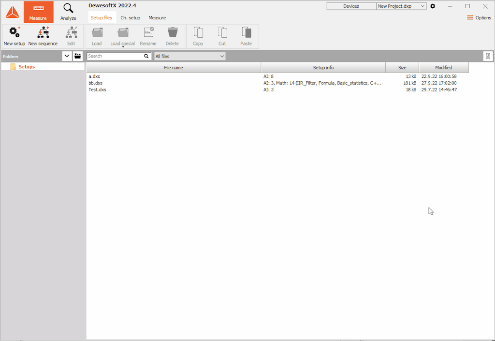Click modified date 22.9.22 16:00:58
Image resolution: width=495 pixels, height=341 pixels.
pyautogui.click(x=439, y=76)
